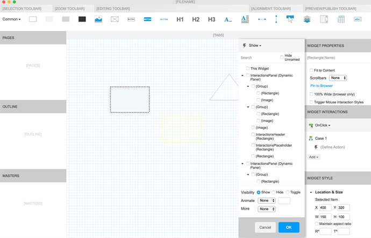Enable Hide Unnamed checkbox
This screenshot has height=238, width=371.
coord(282,57)
